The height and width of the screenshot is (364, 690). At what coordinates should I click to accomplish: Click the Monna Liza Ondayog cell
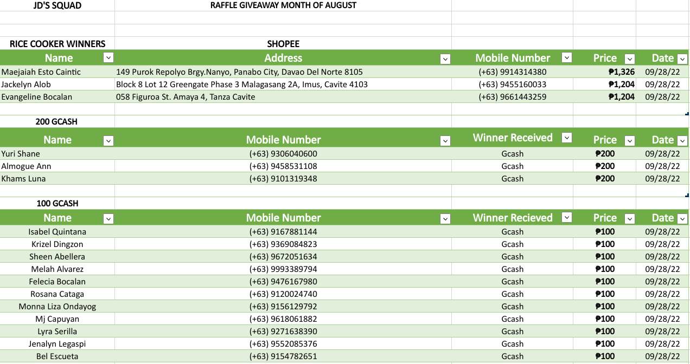58,307
